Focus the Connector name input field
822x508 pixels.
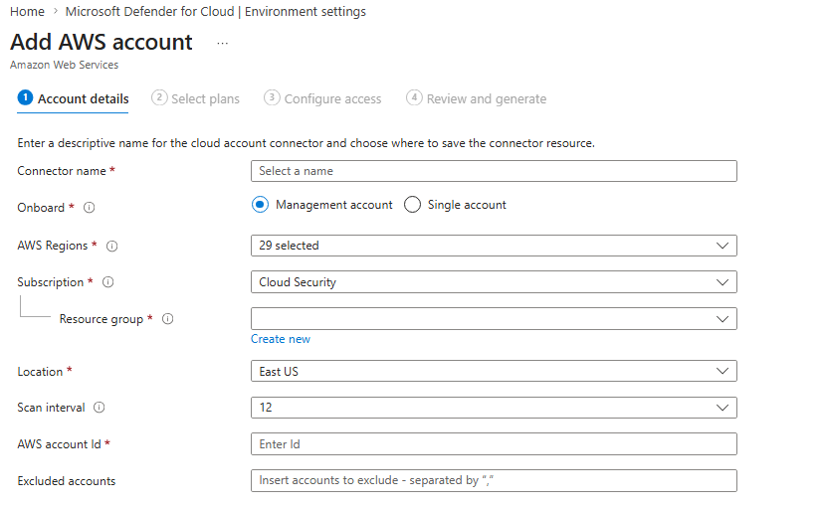pyautogui.click(x=494, y=171)
